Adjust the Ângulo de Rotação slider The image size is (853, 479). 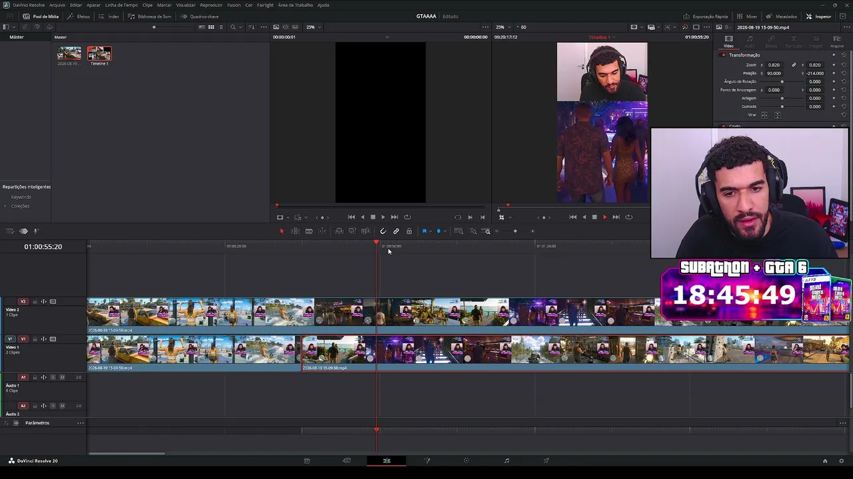(782, 82)
